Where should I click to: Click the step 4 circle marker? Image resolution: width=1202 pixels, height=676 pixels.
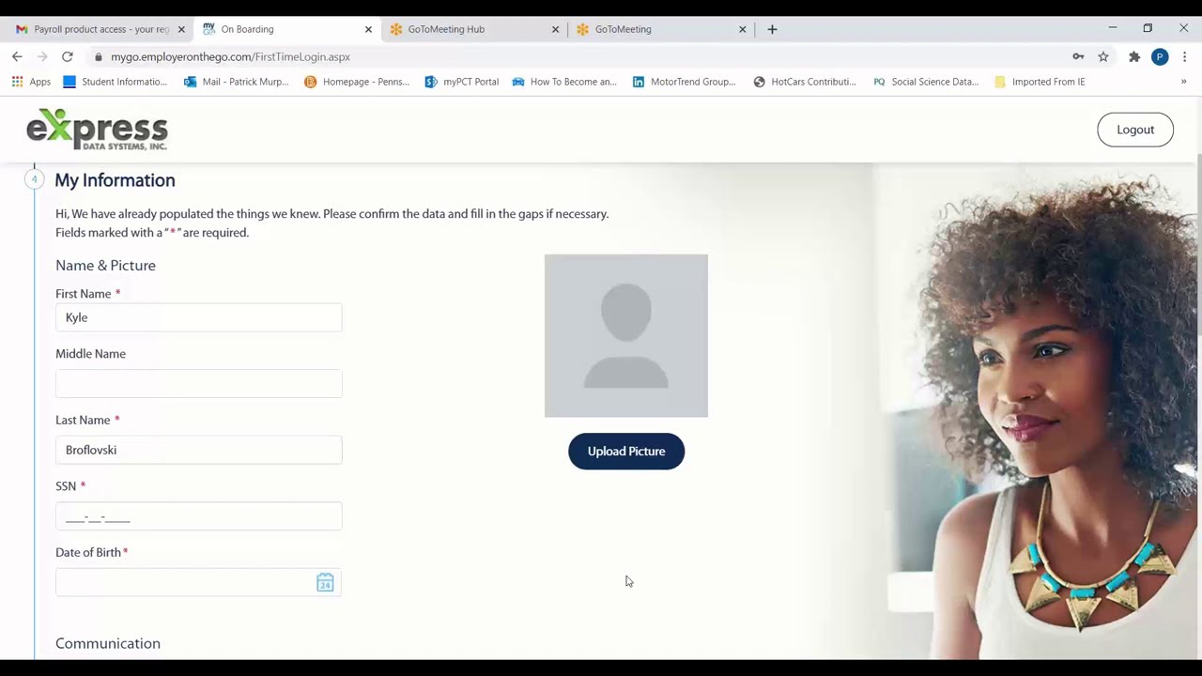[x=34, y=179]
